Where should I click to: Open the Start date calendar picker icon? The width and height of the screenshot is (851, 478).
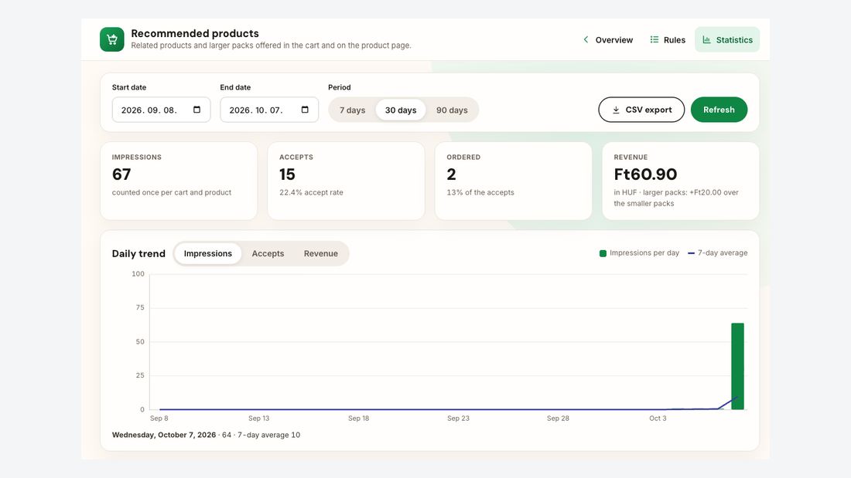197,110
